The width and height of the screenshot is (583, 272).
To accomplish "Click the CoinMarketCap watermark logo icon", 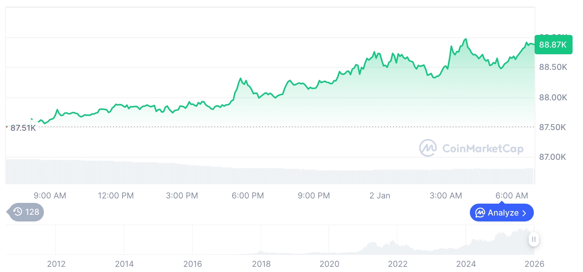I will pyautogui.click(x=428, y=148).
